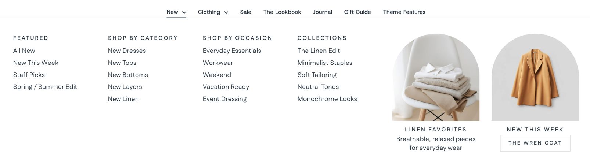Screen dimensions: 590x164
Task: Open the Journal nav link
Action: click(x=322, y=12)
